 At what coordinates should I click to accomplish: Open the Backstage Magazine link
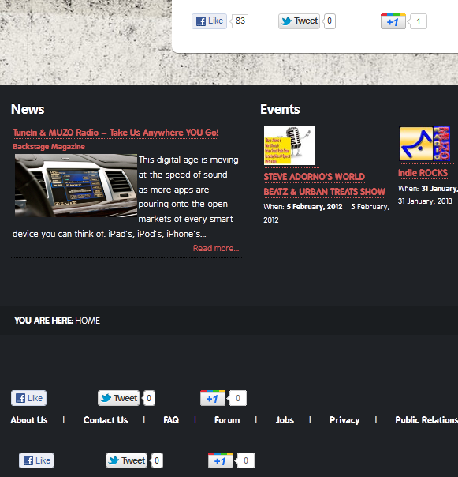(x=49, y=147)
